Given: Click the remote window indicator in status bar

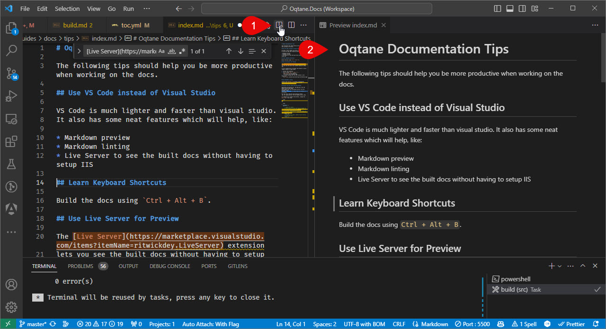Looking at the screenshot, I should (x=8, y=324).
